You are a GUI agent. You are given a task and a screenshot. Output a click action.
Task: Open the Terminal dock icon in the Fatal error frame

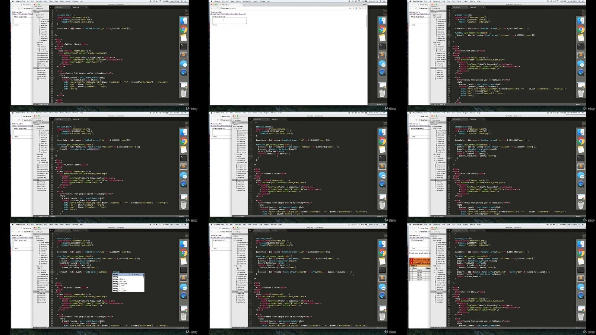coord(581,270)
